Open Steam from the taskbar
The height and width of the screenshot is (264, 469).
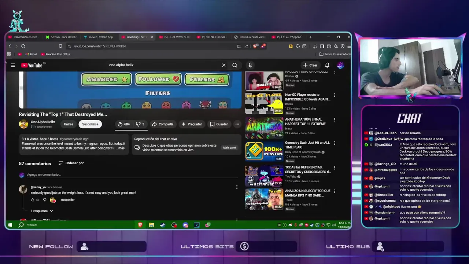tap(163, 225)
